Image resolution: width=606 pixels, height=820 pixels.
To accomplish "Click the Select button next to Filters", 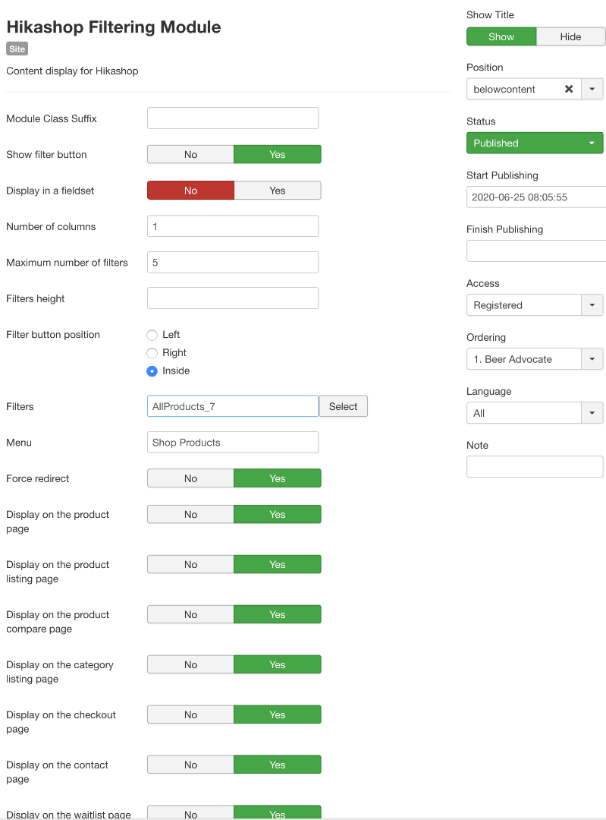I will 343,406.
